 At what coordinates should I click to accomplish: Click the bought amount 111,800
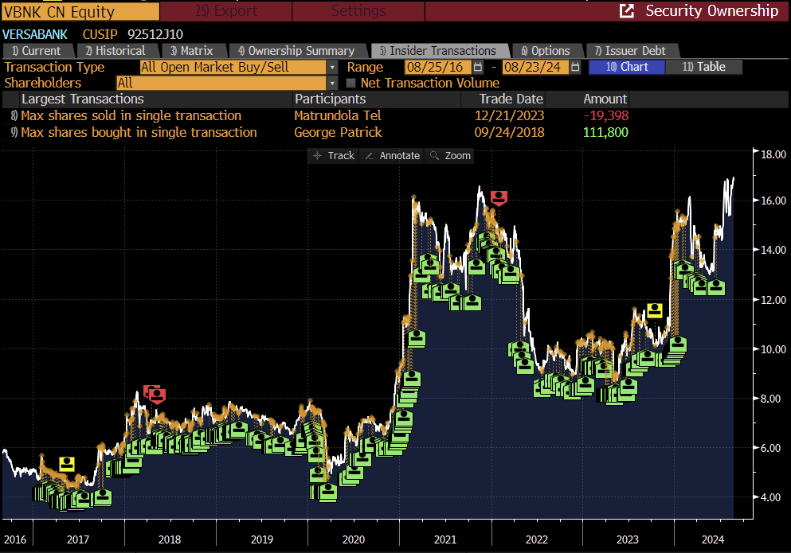point(605,133)
